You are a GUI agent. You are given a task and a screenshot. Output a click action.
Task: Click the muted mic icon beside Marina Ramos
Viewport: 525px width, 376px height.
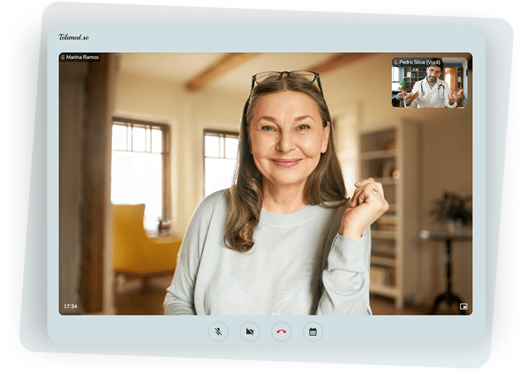pos(63,57)
